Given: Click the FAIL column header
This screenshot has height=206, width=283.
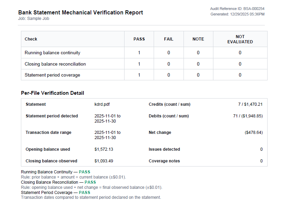Looking at the screenshot, I should coord(168,39).
